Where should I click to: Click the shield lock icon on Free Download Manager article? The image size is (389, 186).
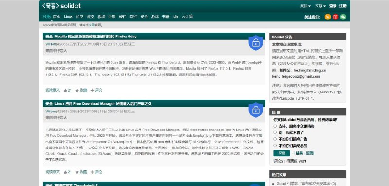point(256,110)
